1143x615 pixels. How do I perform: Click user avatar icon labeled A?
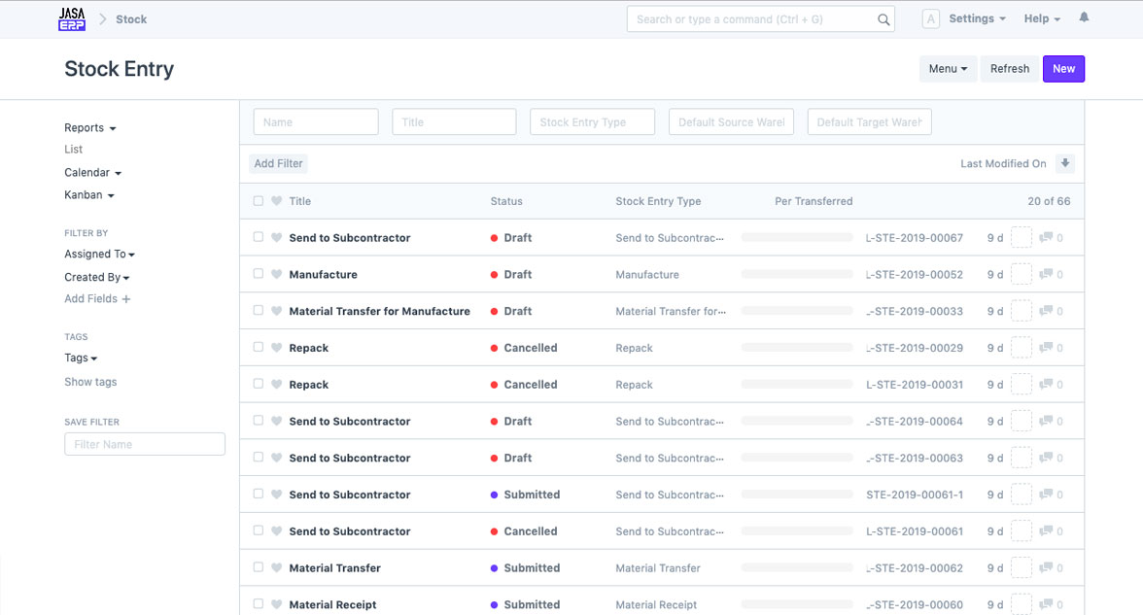[x=930, y=19]
